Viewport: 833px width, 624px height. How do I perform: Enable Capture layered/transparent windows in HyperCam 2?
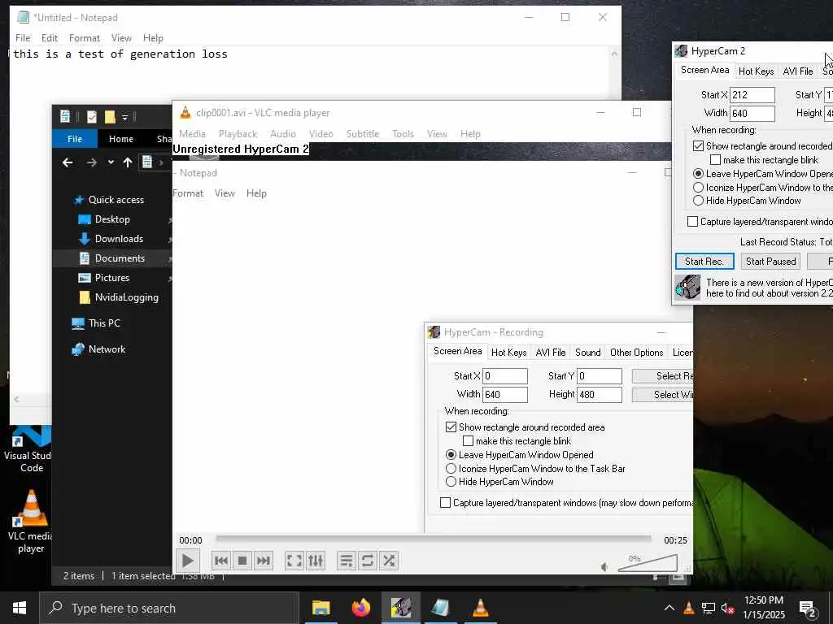pos(692,221)
